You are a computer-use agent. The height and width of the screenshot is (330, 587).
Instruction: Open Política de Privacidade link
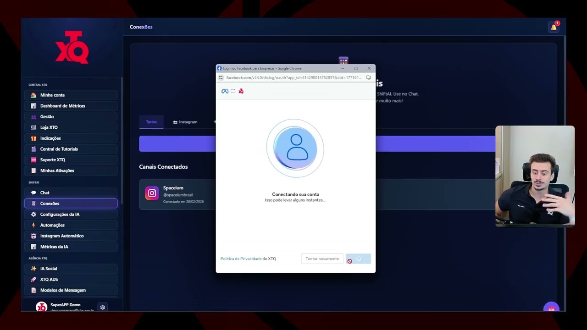(241, 258)
